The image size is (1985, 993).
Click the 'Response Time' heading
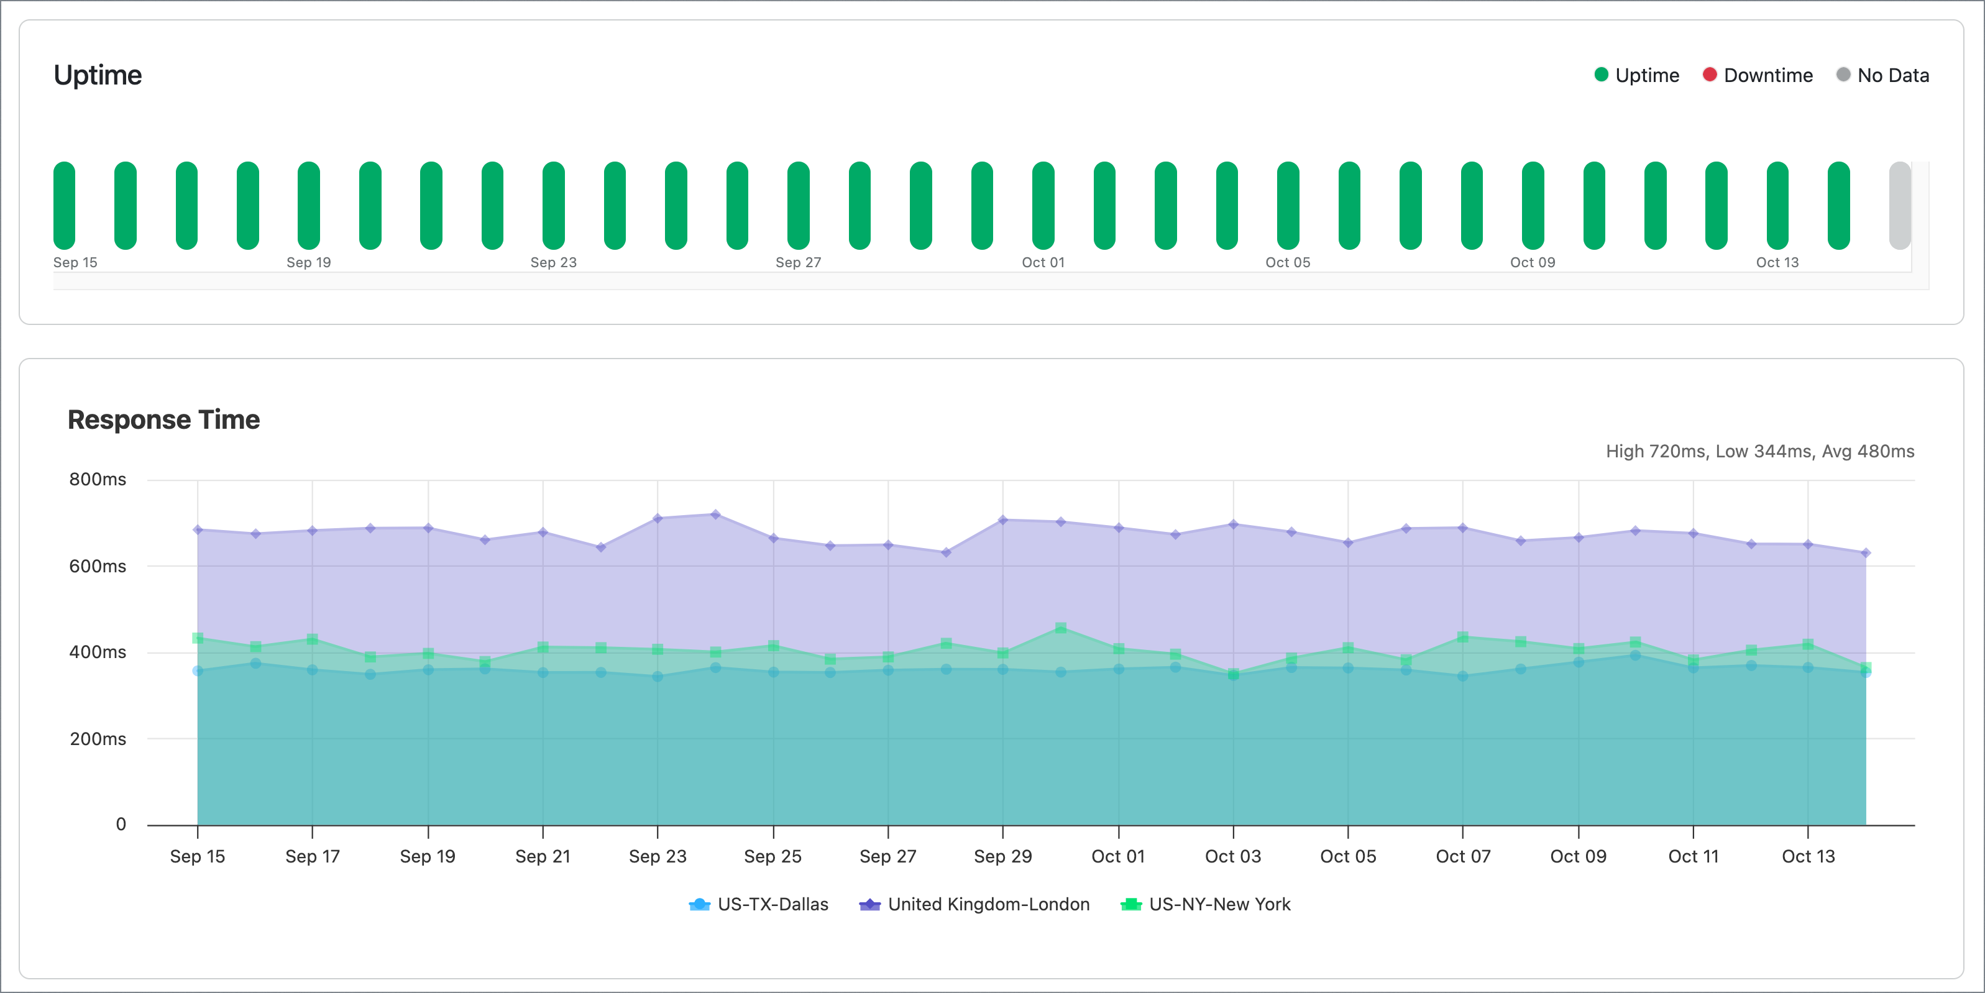click(x=163, y=420)
